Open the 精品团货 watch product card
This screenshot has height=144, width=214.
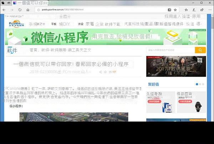[x=192, y=102]
